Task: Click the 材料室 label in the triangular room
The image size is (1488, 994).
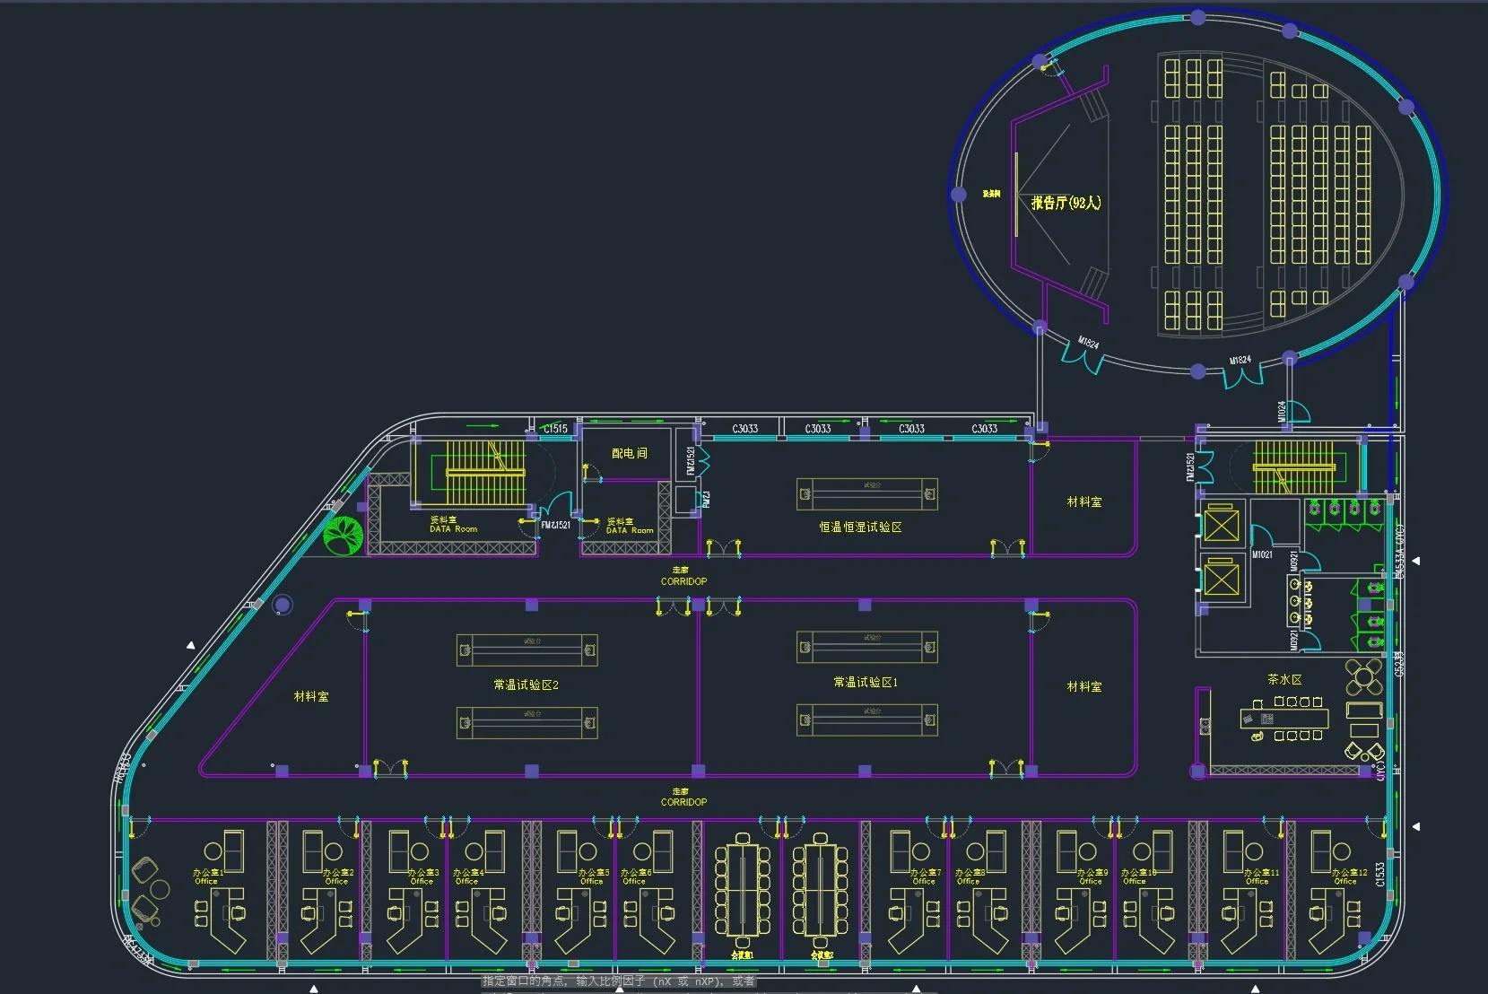Action: pyautogui.click(x=311, y=696)
